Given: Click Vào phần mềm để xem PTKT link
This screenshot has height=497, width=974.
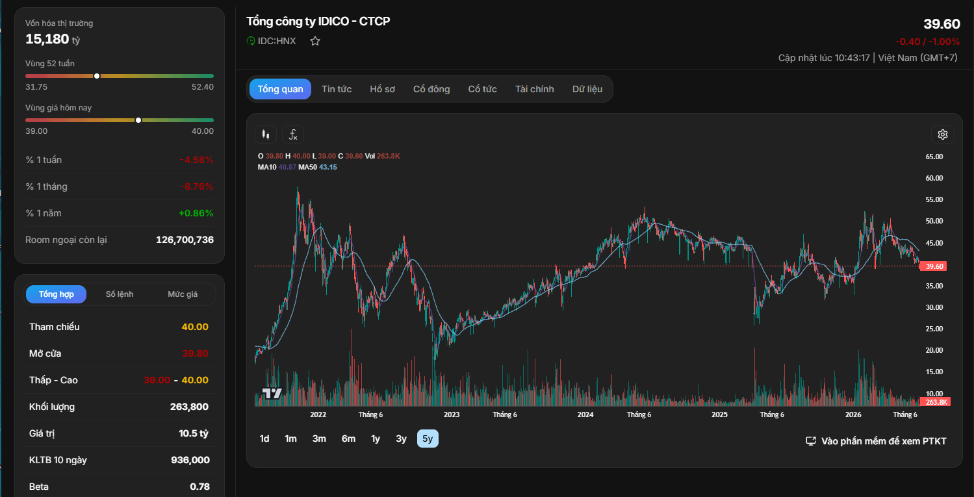Looking at the screenshot, I should 884,441.
